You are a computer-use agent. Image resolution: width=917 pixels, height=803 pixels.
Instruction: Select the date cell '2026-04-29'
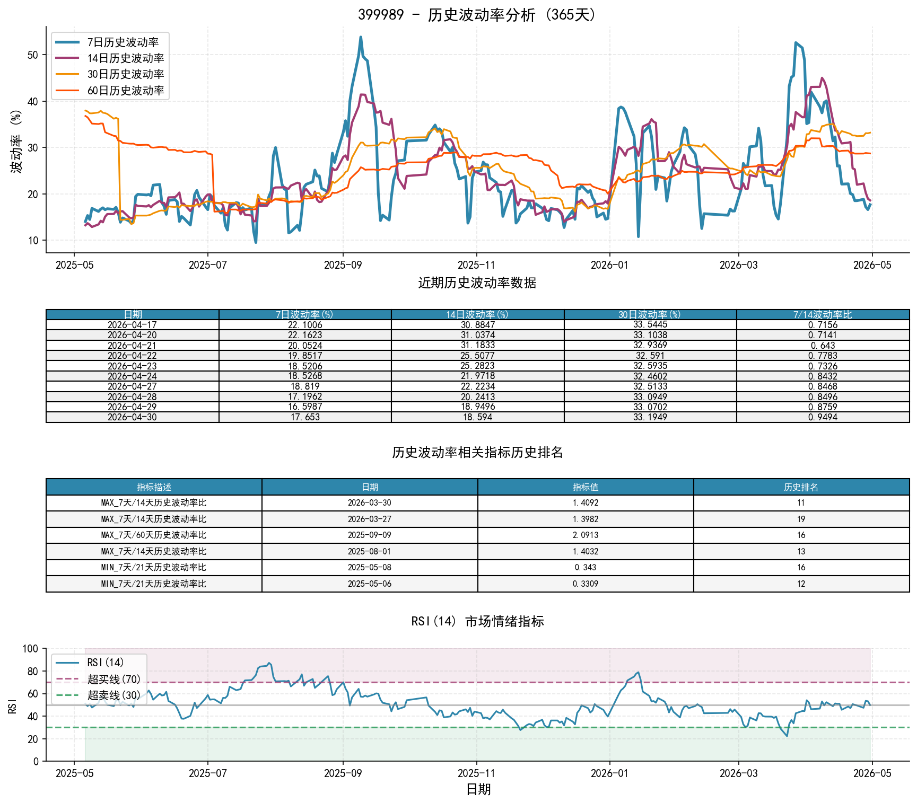[133, 407]
